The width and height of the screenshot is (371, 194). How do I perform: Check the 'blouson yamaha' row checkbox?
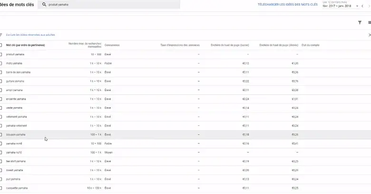pyautogui.click(x=0, y=134)
